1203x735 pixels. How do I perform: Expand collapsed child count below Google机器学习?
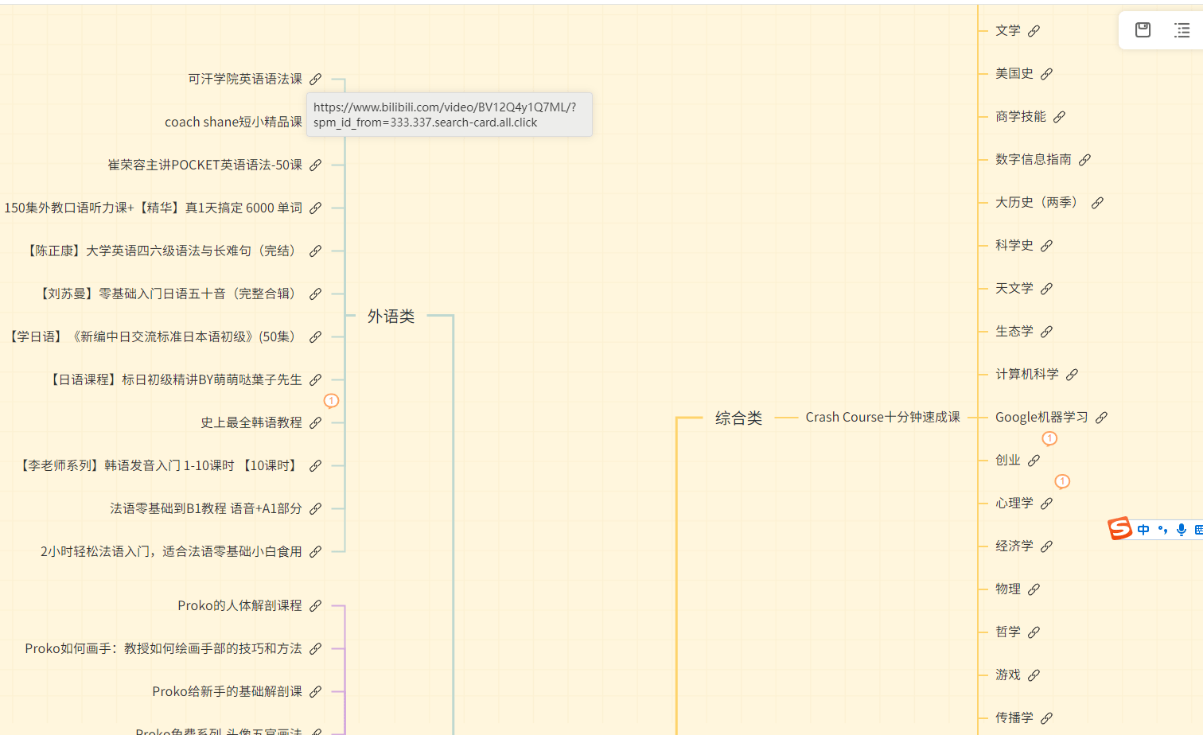coord(1049,438)
